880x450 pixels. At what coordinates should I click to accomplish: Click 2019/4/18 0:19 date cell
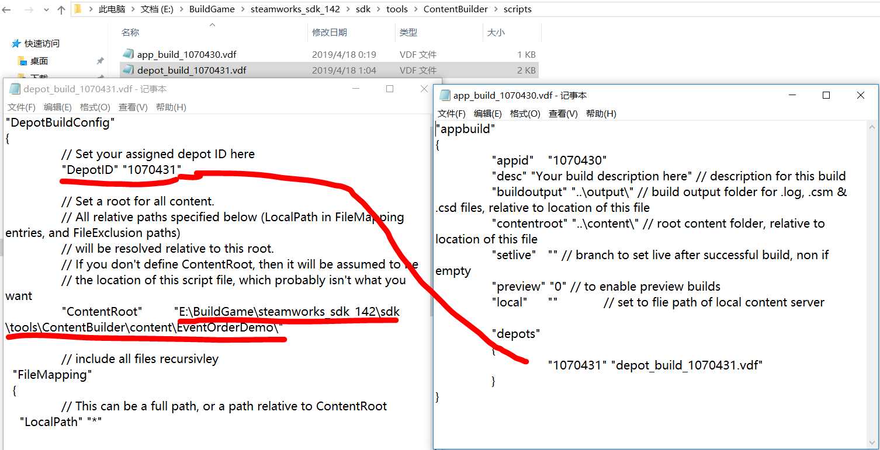click(344, 55)
